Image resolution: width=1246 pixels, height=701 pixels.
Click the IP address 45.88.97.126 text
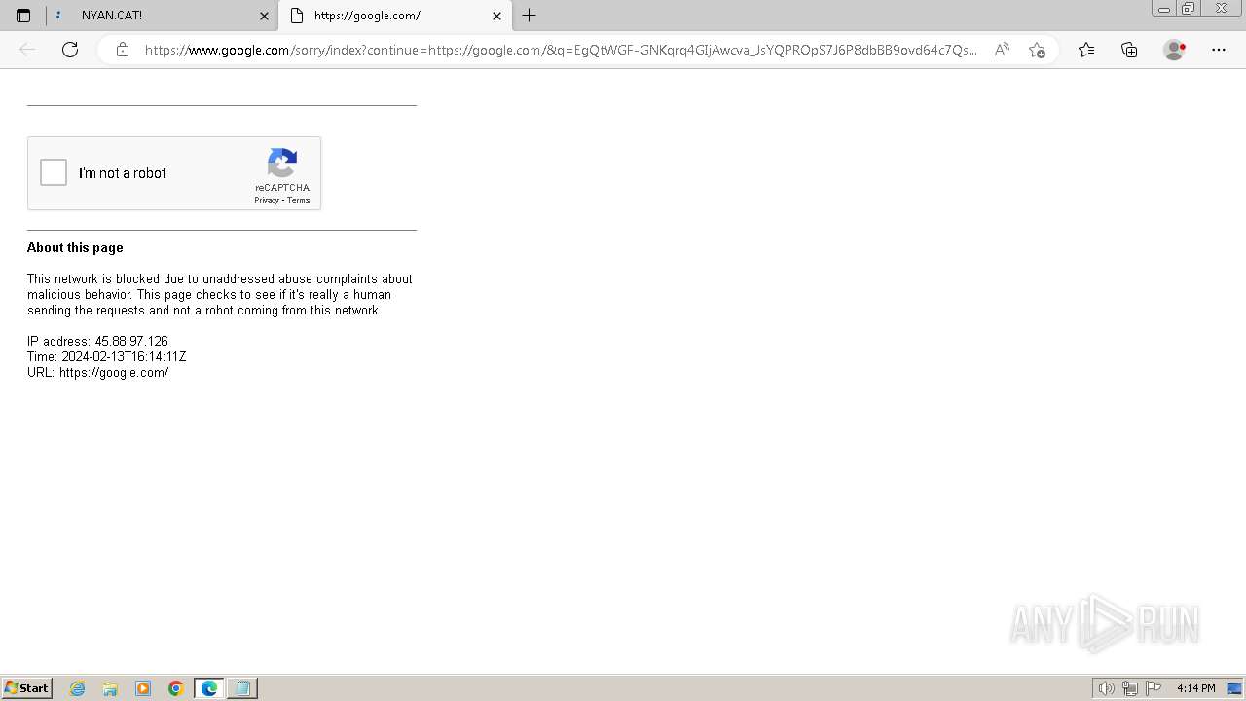97,342
